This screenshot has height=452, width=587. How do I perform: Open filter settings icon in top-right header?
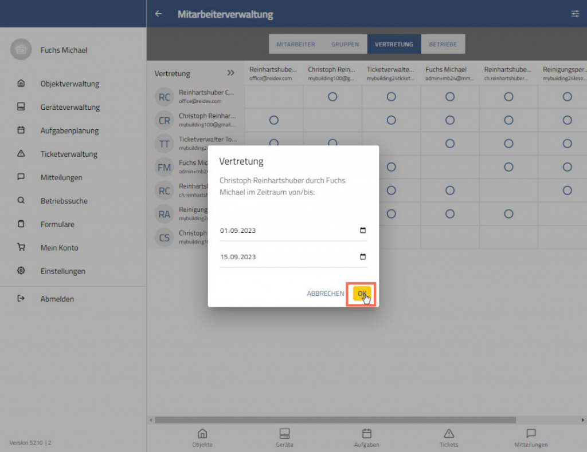[575, 14]
